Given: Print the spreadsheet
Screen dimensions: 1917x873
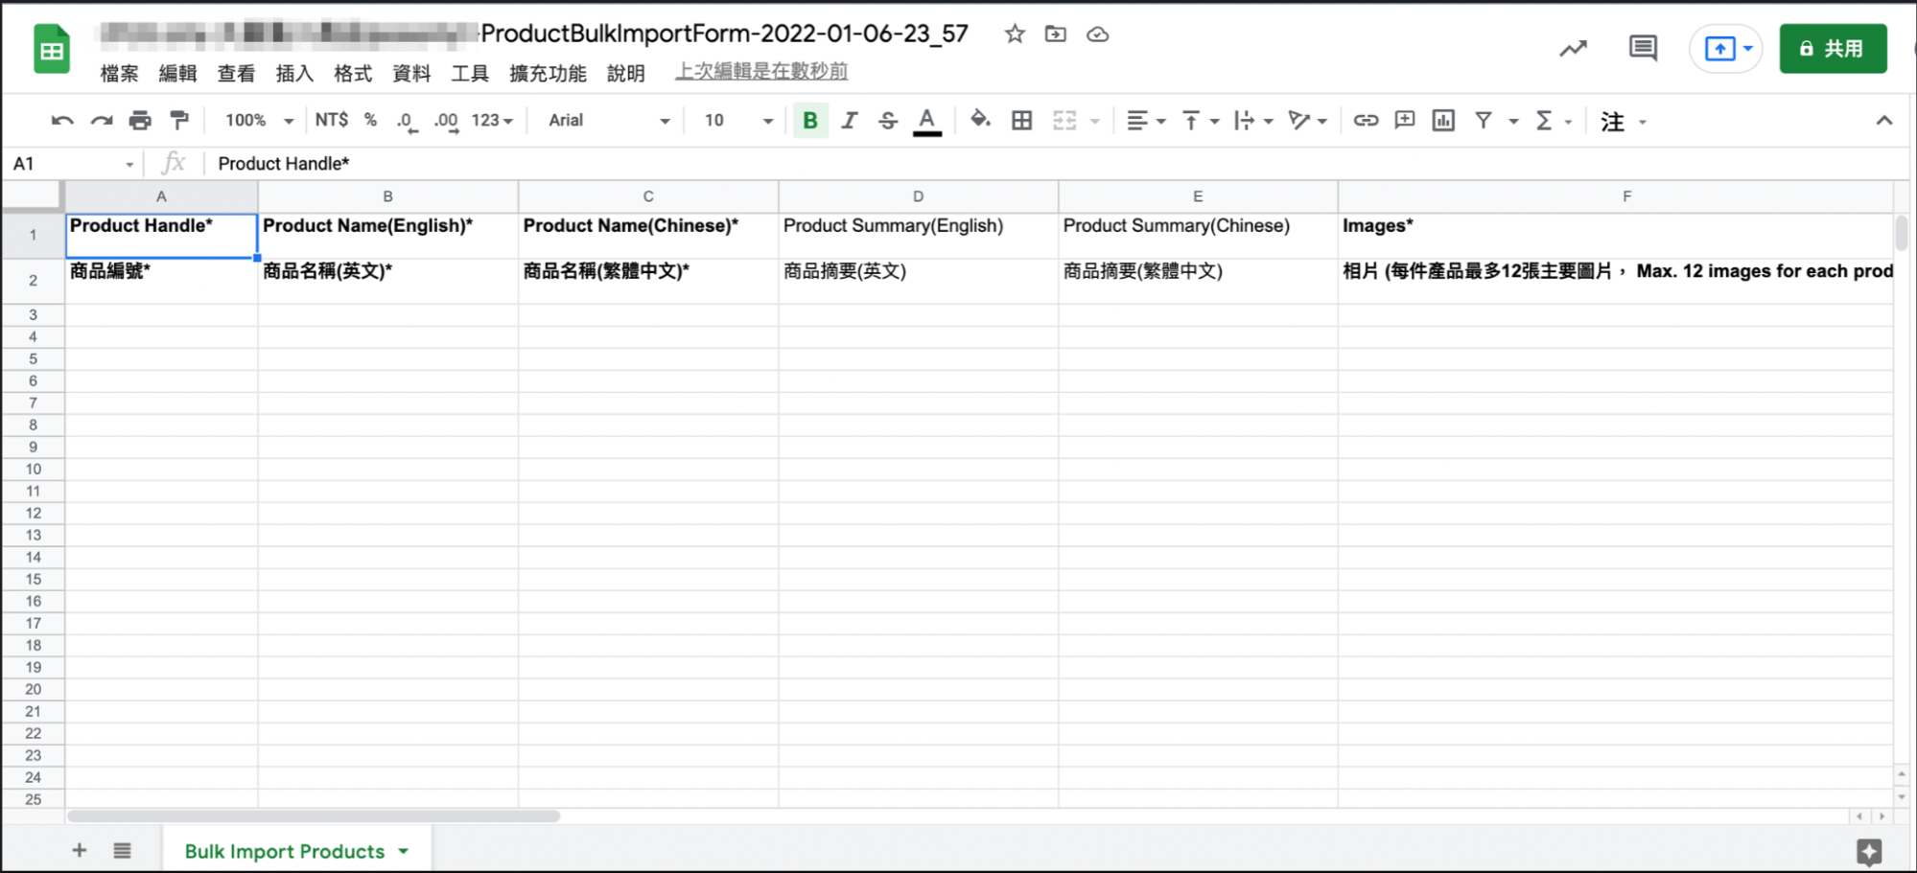Looking at the screenshot, I should tap(140, 121).
